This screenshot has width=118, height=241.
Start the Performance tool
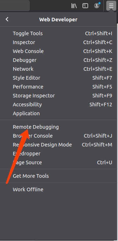59,87
